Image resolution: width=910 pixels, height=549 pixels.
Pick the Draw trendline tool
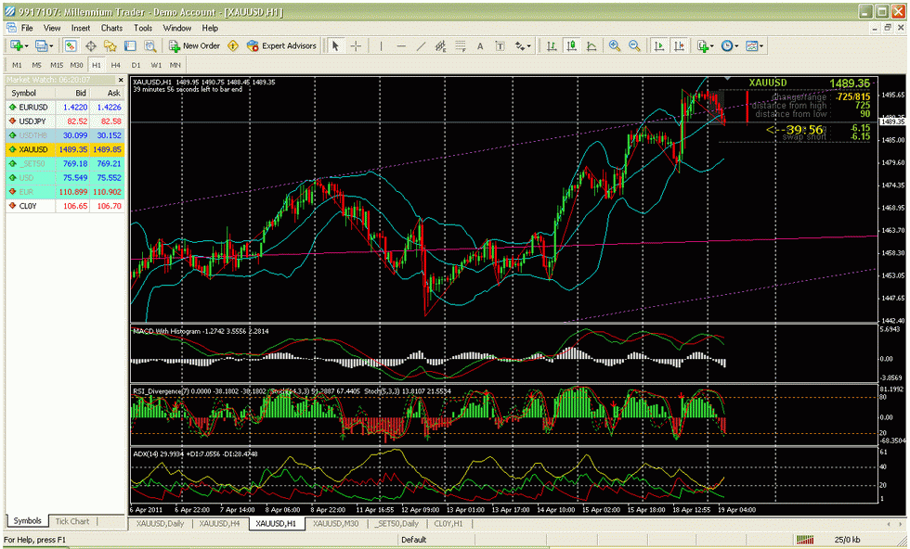pos(421,45)
